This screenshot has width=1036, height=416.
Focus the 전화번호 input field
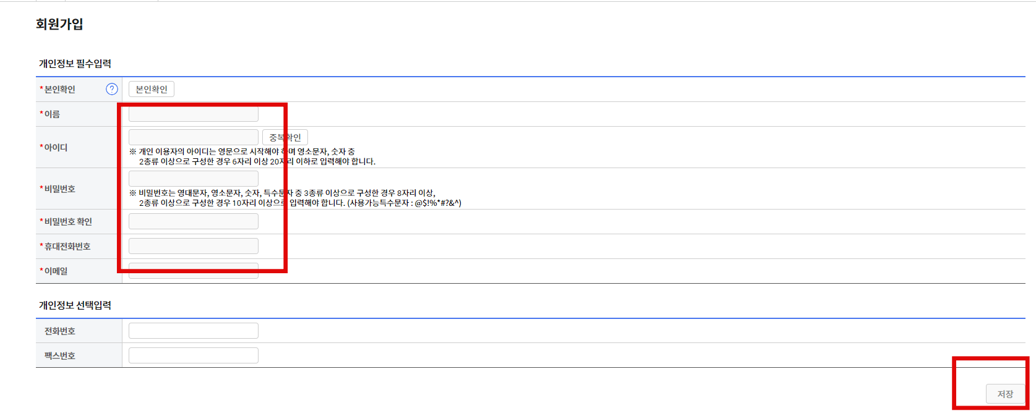pyautogui.click(x=194, y=331)
